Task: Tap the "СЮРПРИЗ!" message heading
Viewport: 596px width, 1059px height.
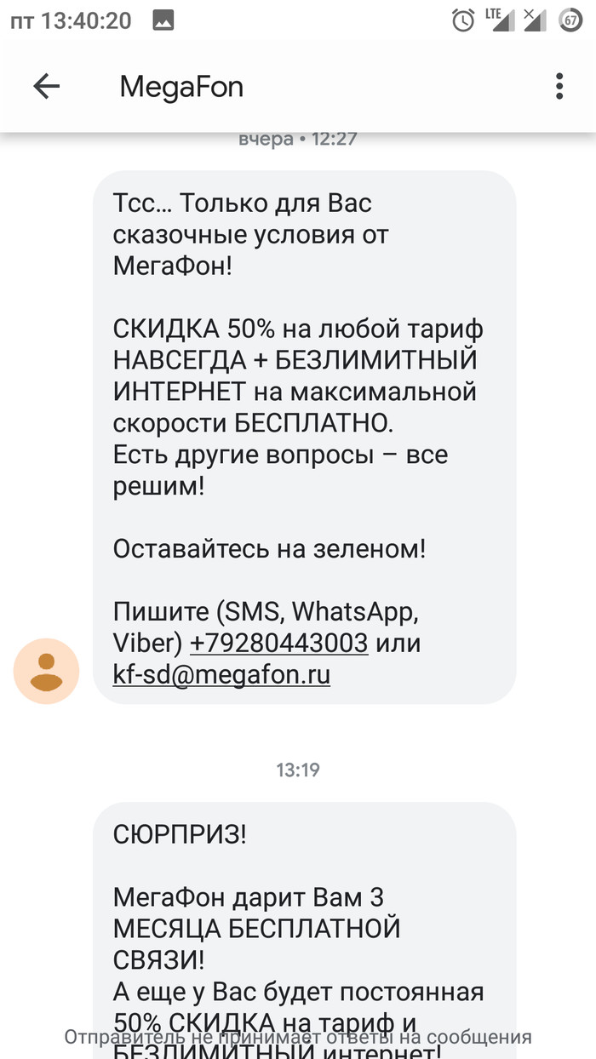Action: (x=180, y=834)
